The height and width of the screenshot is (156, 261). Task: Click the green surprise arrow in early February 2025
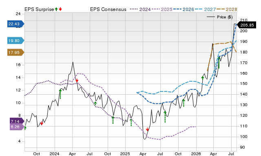tap(131, 122)
